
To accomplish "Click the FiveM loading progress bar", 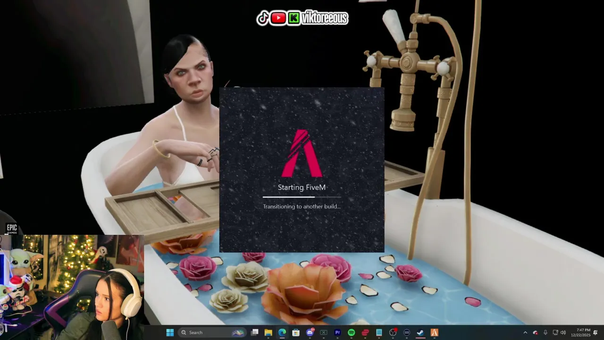I will click(x=302, y=197).
